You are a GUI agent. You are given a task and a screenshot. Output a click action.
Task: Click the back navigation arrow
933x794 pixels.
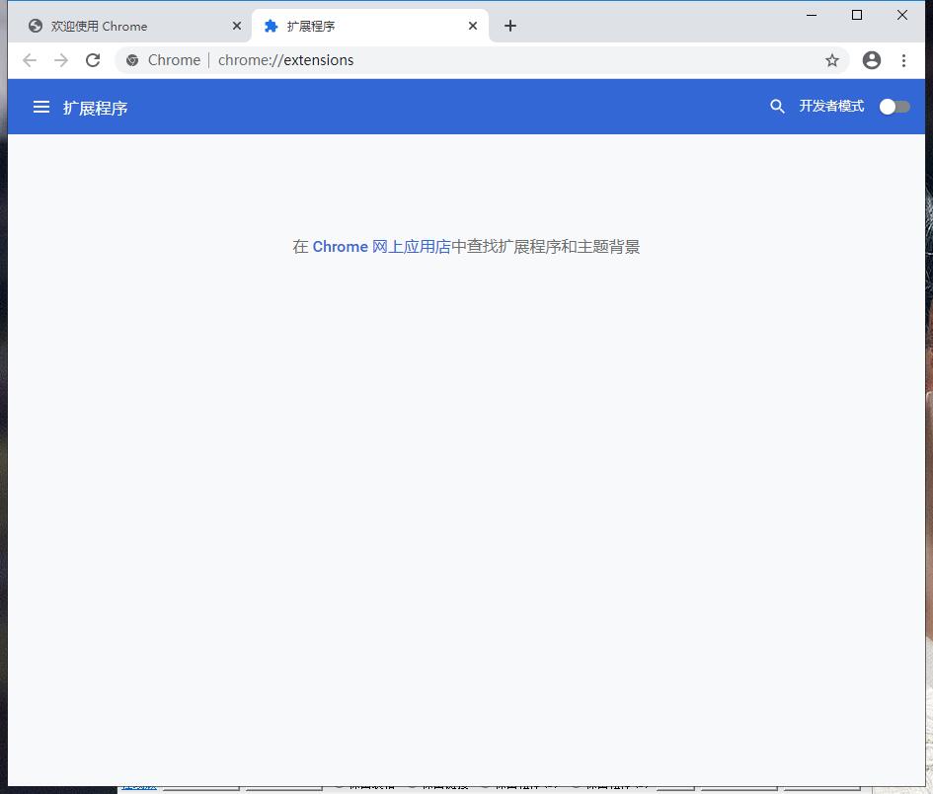[30, 60]
